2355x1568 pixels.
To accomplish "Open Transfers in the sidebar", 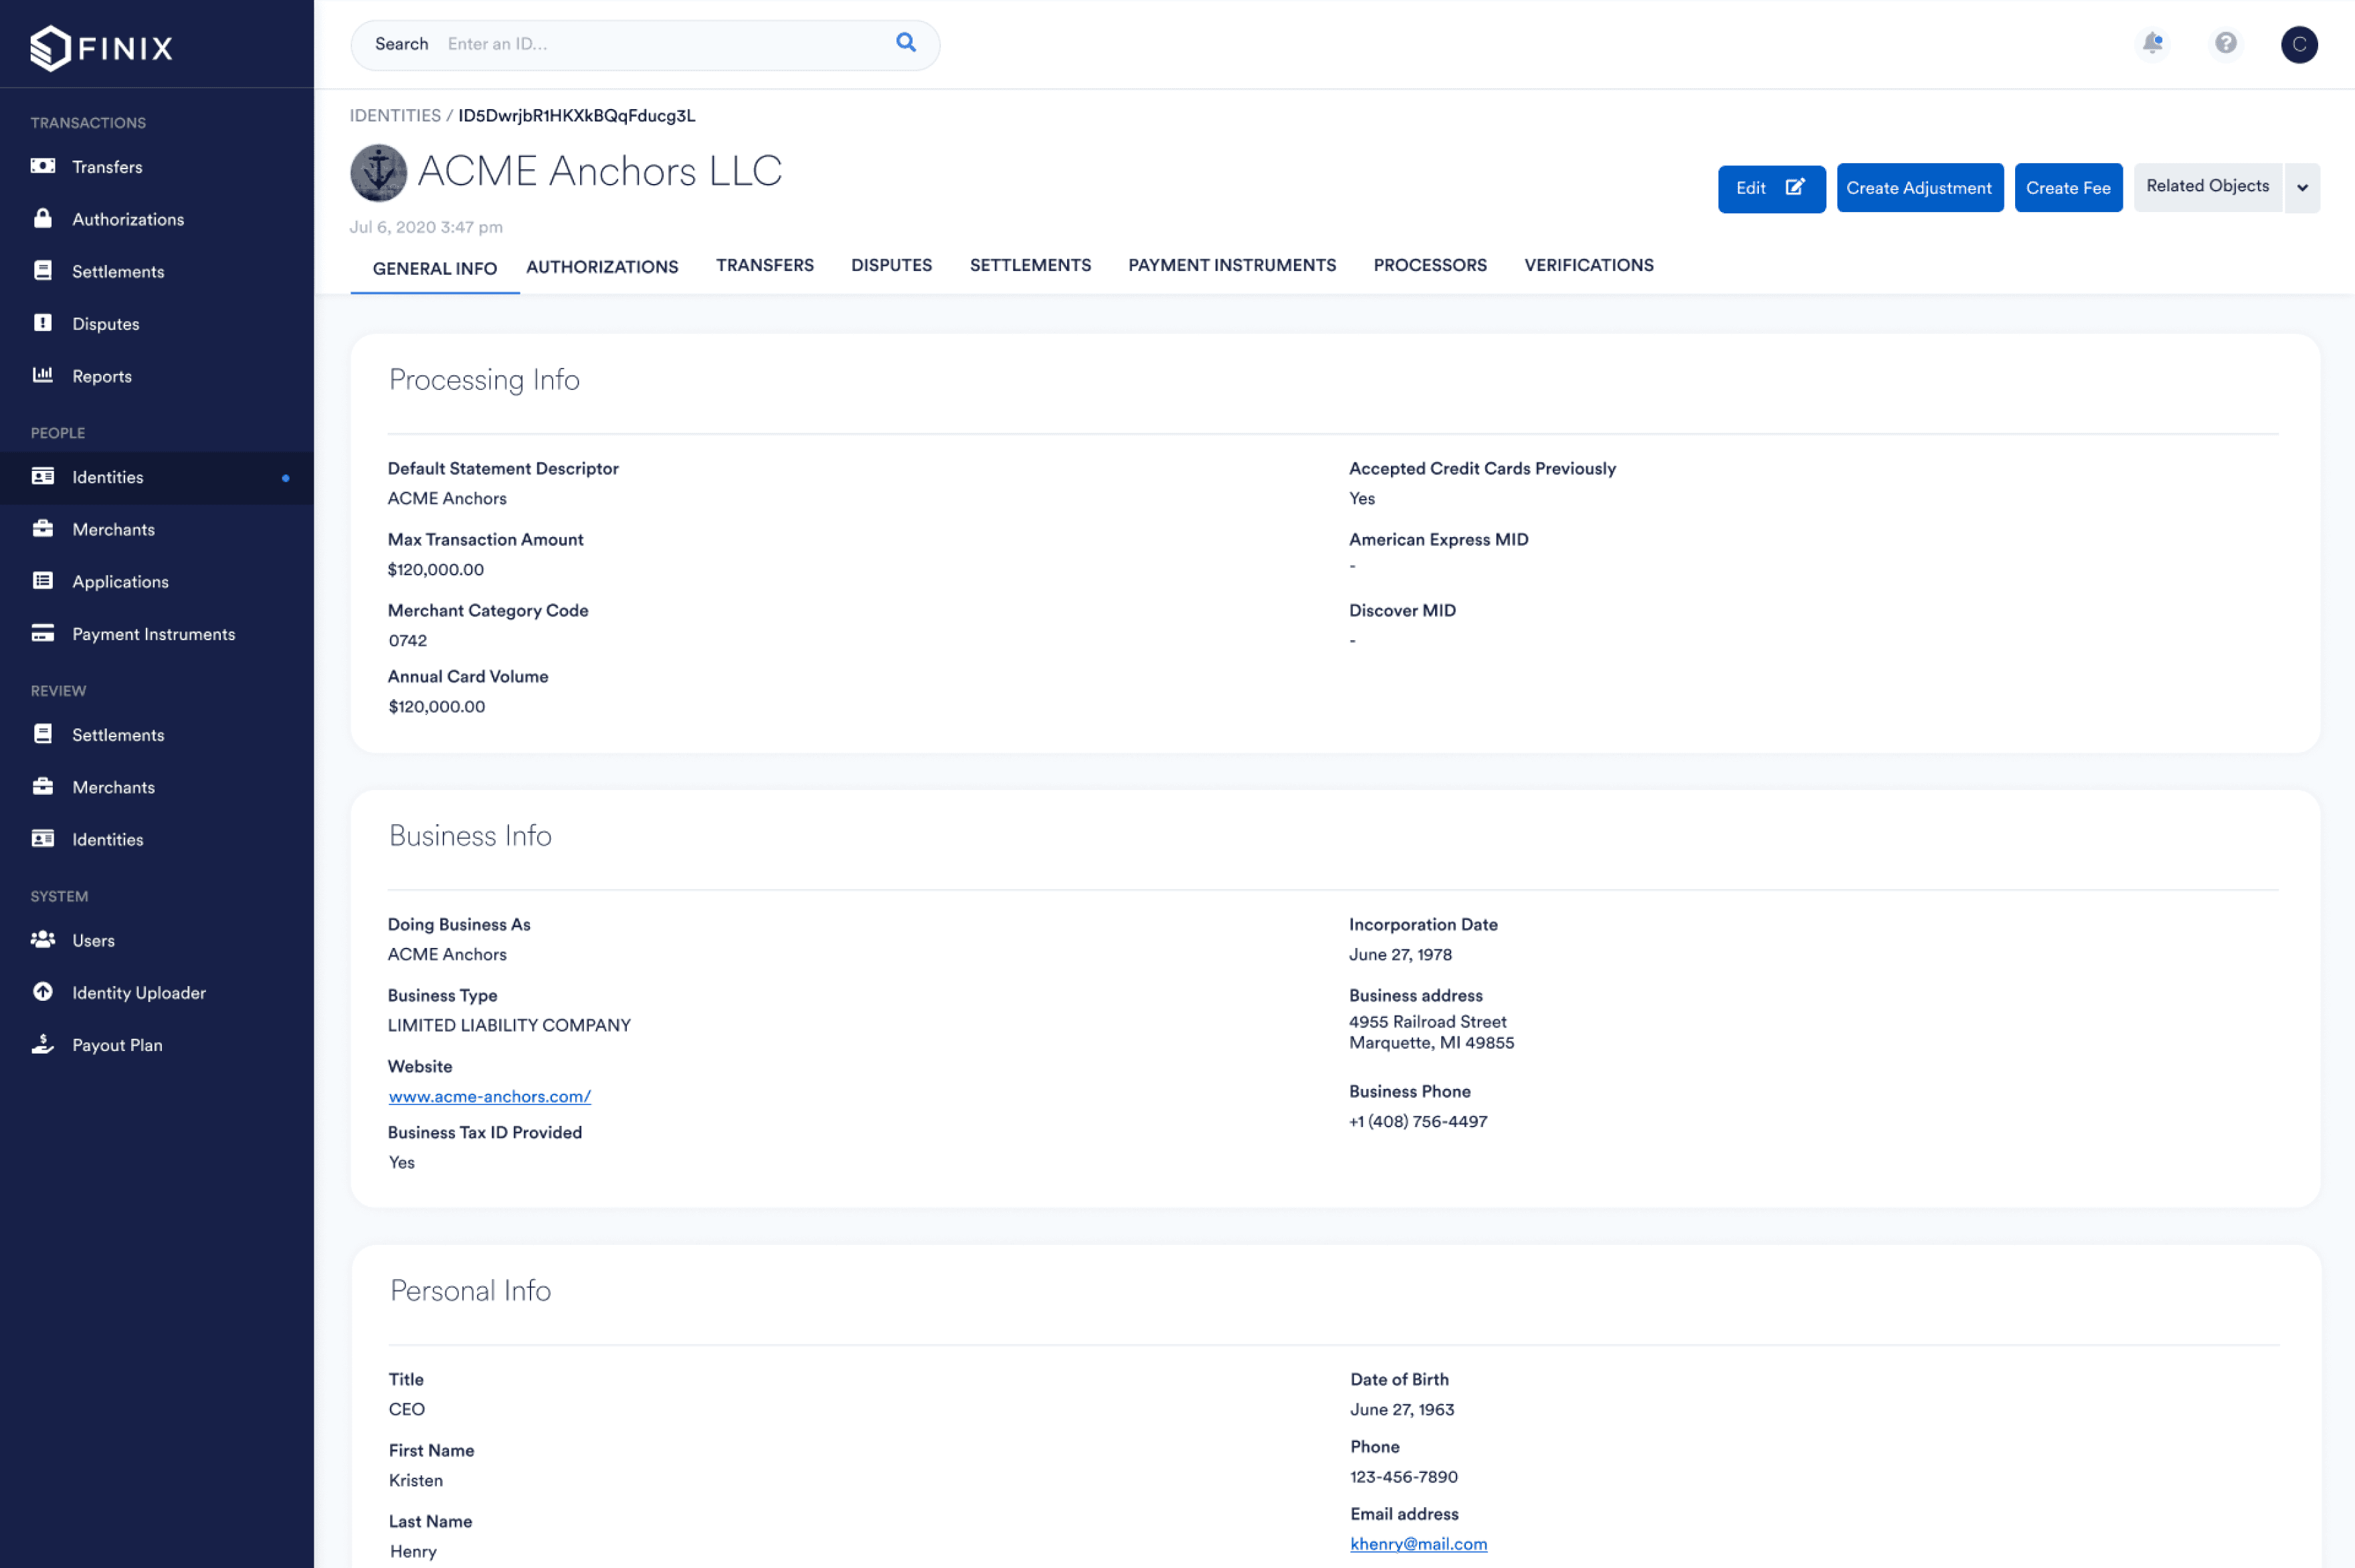I will click(107, 167).
